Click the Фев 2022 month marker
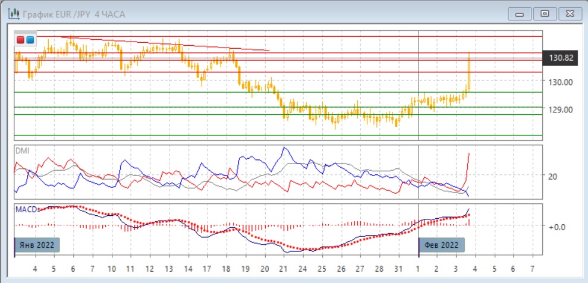Screen dimensions: 588x283 (442, 245)
